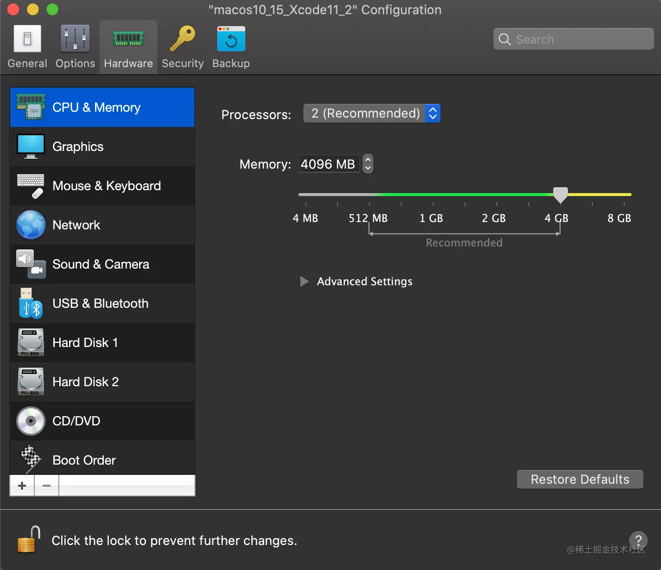Click the Sound & Camera speaker icon
The width and height of the screenshot is (661, 570).
(31, 264)
